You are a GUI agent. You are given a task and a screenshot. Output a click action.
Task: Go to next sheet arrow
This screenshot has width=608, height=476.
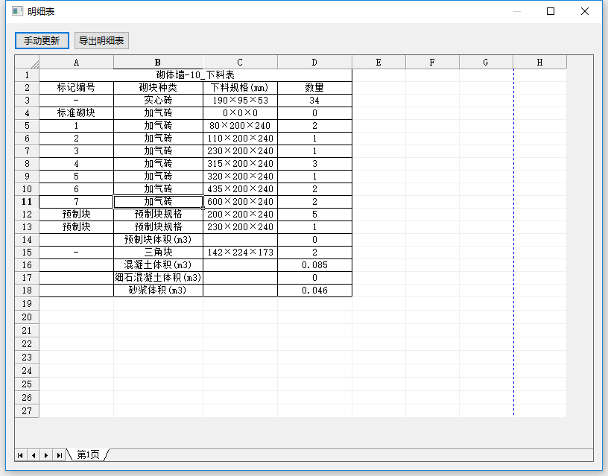pos(45,455)
